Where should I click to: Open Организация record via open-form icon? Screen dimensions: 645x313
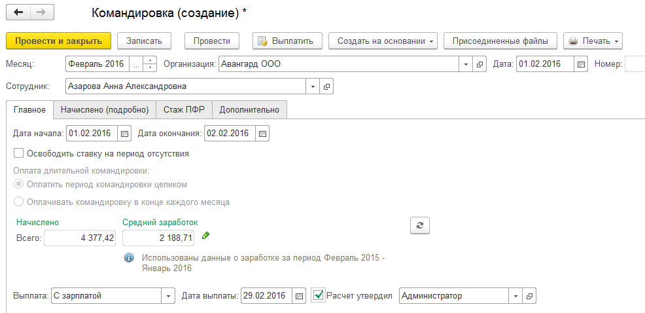click(479, 64)
